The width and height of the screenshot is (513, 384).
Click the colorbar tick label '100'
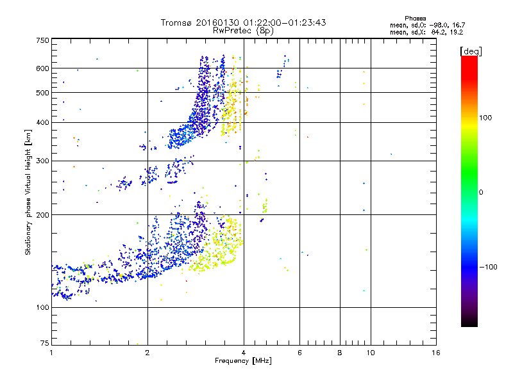(x=485, y=118)
